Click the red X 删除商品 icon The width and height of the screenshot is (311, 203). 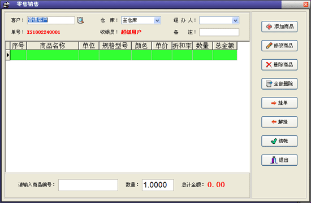point(269,65)
